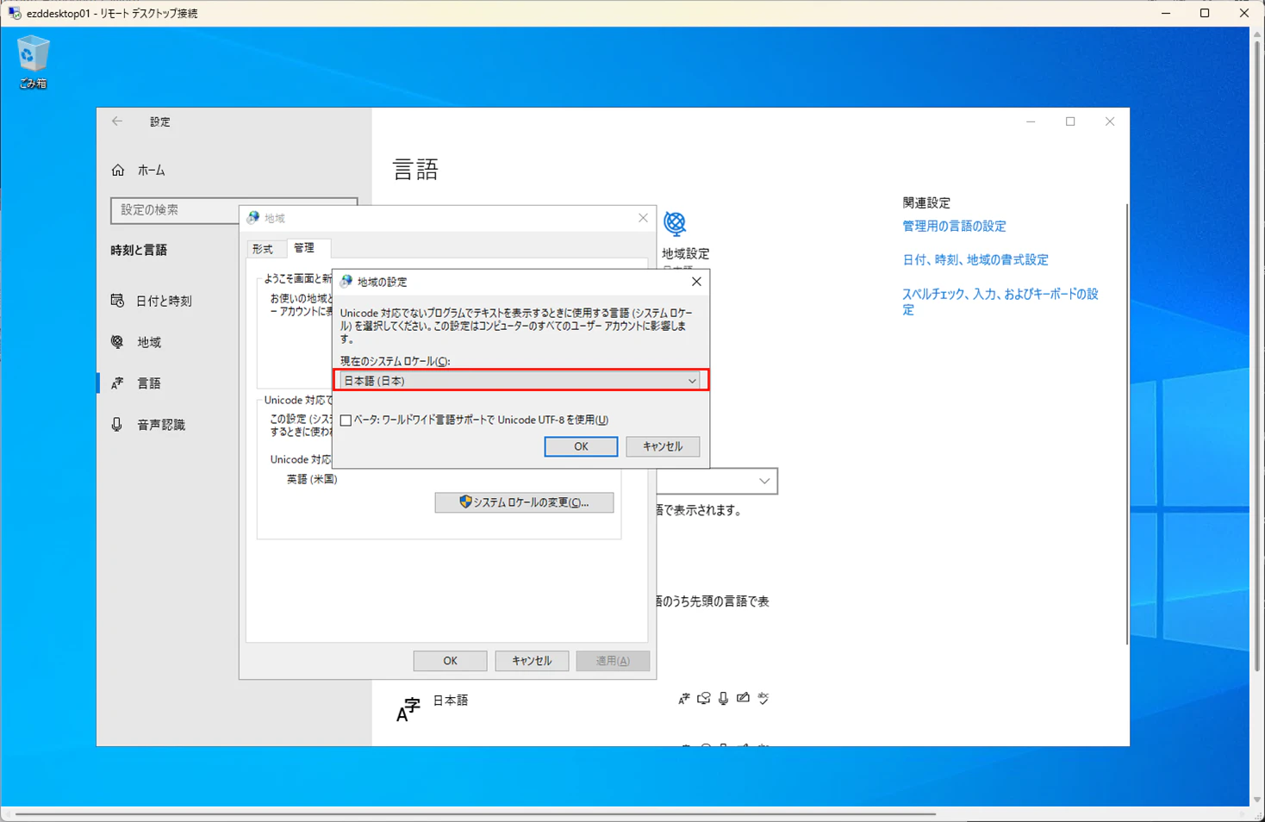This screenshot has width=1265, height=822.
Task: Open 日付、時刻、地域の書式設定 link
Action: (x=975, y=260)
